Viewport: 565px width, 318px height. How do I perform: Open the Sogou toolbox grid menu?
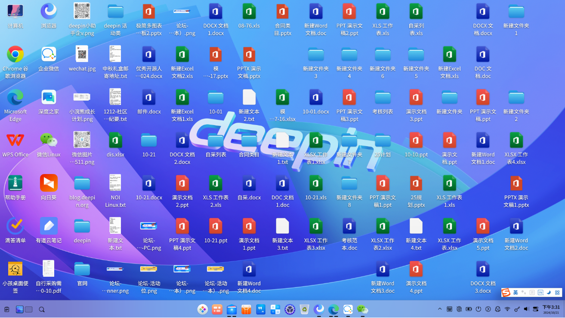tap(557, 293)
